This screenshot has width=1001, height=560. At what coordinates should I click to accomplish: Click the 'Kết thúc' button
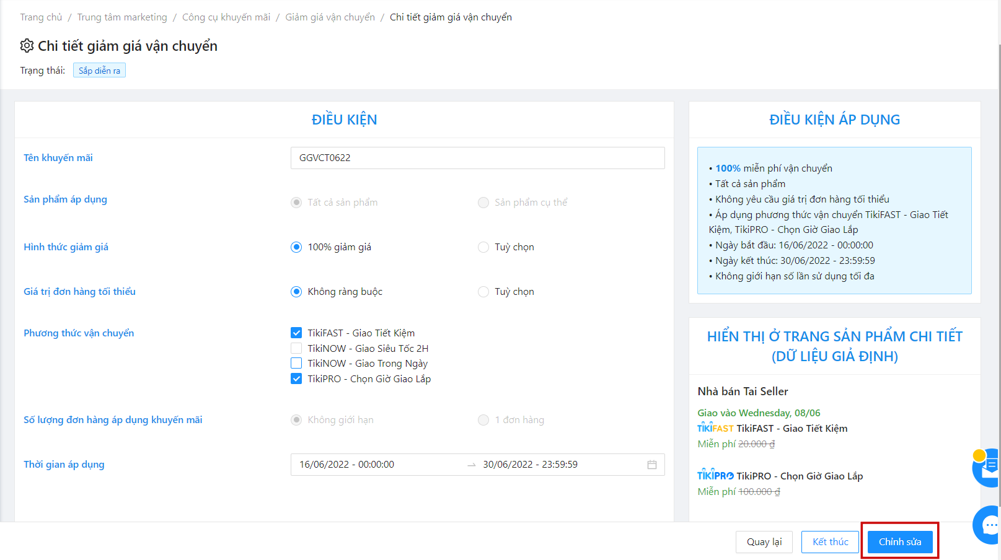[831, 542]
